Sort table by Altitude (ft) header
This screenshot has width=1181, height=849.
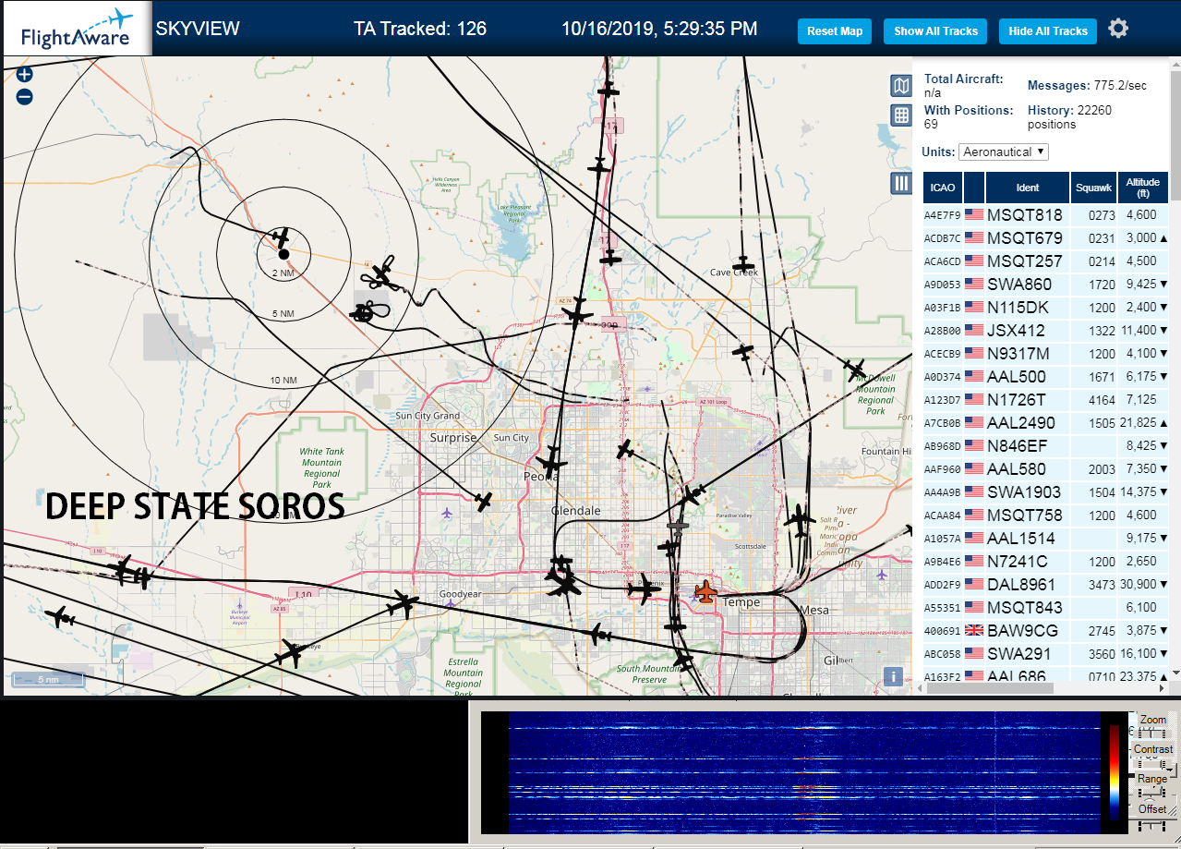1143,188
